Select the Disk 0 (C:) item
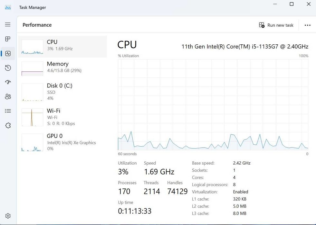This screenshot has width=316, height=225. click(62, 91)
